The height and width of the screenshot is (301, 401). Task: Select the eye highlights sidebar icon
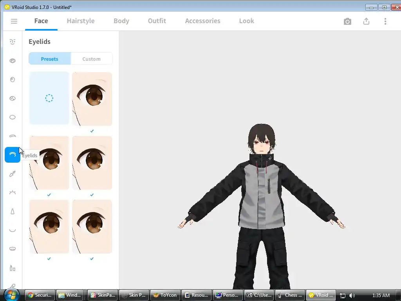(x=13, y=98)
